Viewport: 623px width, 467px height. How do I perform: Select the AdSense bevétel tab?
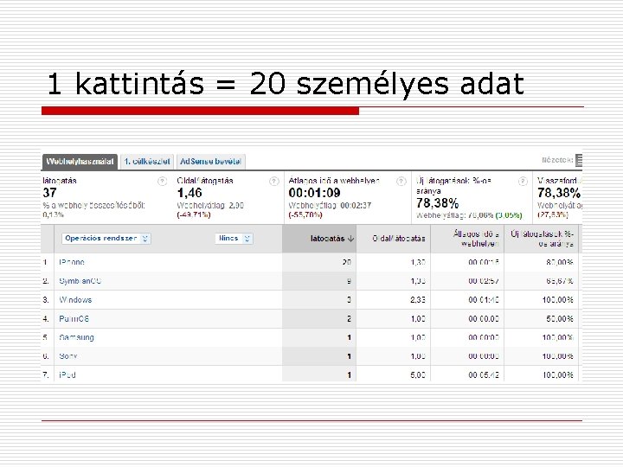point(210,162)
